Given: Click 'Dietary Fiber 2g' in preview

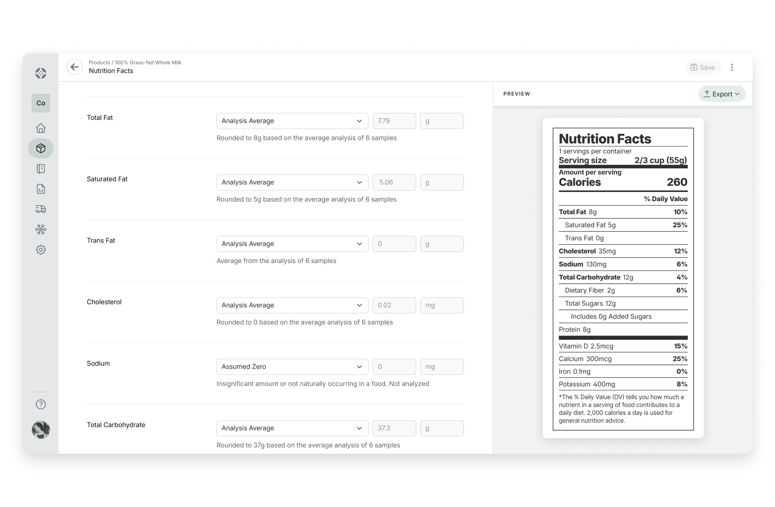Looking at the screenshot, I should click(590, 291).
